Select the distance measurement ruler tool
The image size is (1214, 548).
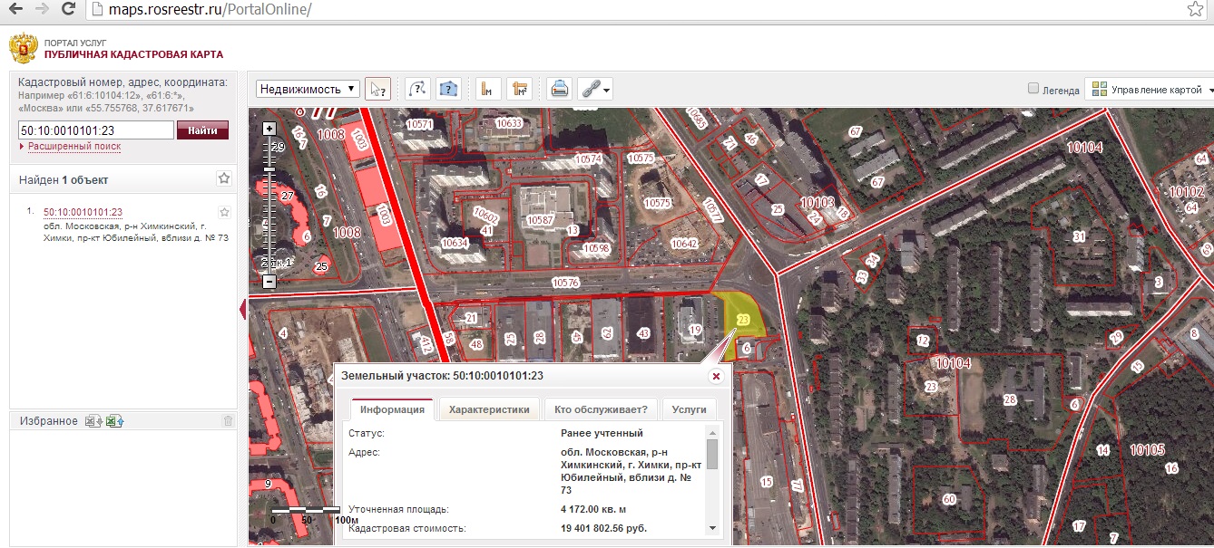point(488,89)
